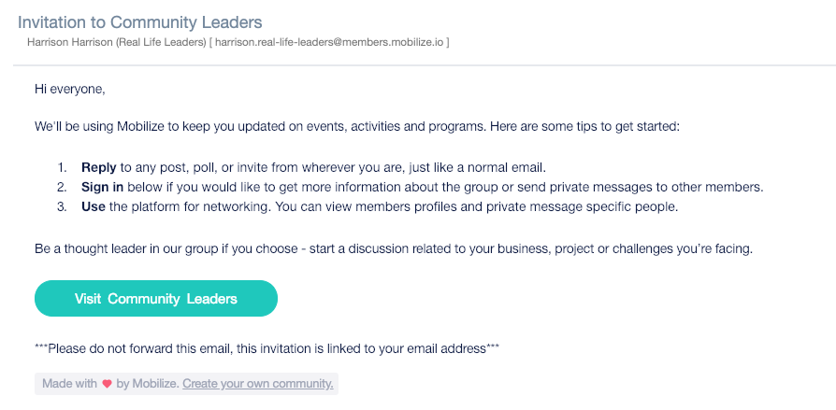
Task: Click the pink heart icon in footer
Action: coord(108,383)
